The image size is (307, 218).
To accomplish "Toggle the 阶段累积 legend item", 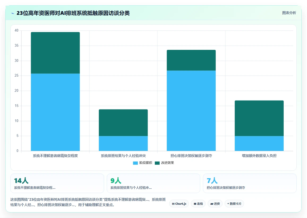I will [x=143, y=163].
